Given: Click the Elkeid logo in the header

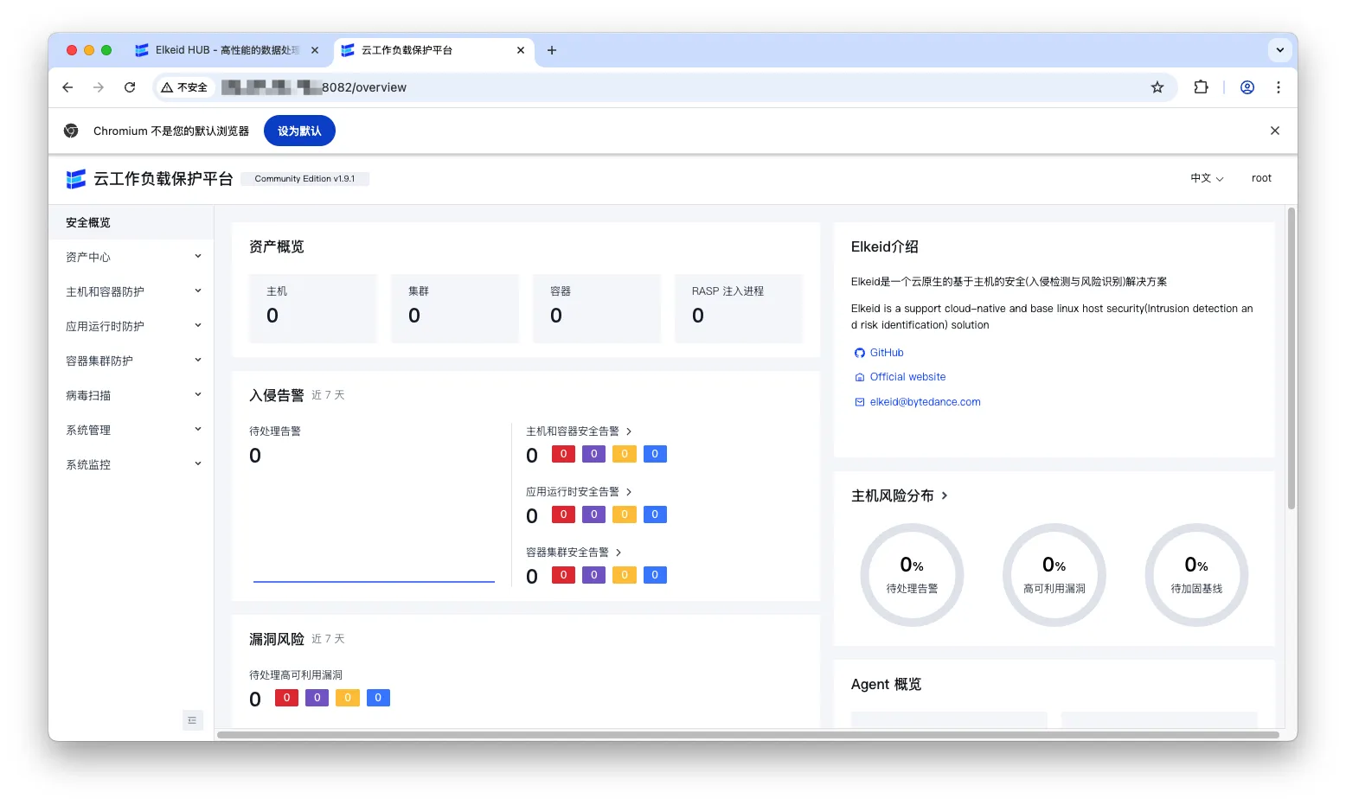Looking at the screenshot, I should (x=76, y=179).
